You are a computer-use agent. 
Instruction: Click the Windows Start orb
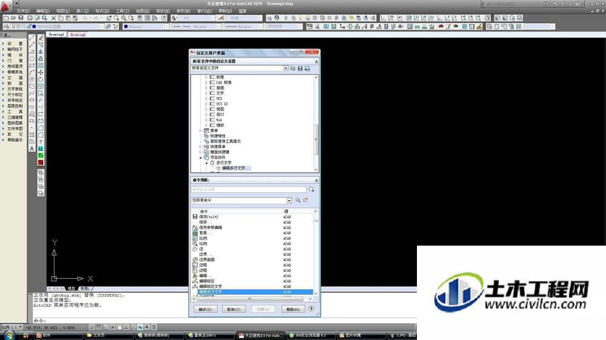point(9,335)
